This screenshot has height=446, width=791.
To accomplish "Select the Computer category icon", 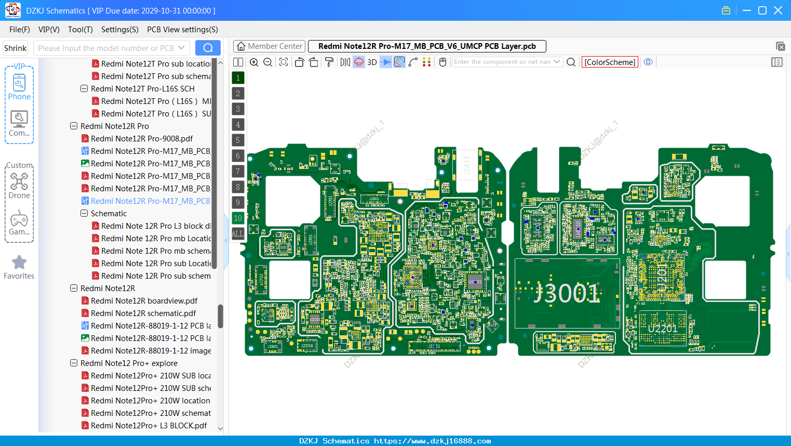I will click(x=19, y=124).
